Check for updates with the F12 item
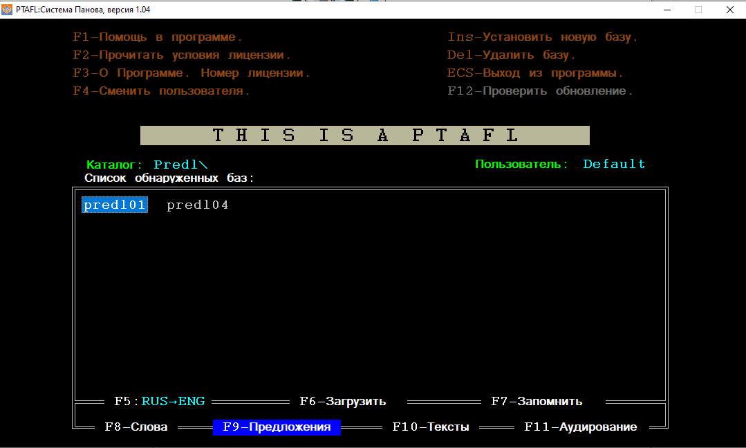The width and height of the screenshot is (746, 448). (x=540, y=91)
